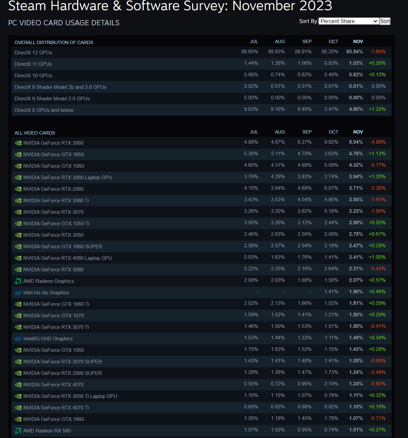Click NVIDIA logo beside GeForce GTX 1660

(x=18, y=419)
